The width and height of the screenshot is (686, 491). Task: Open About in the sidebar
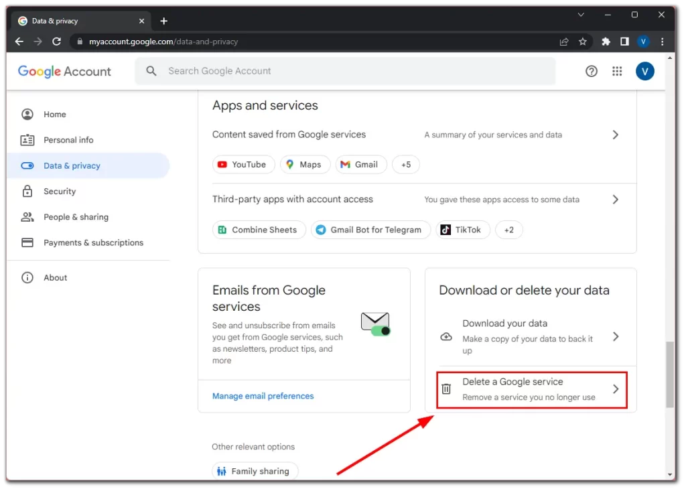pyautogui.click(x=88, y=278)
